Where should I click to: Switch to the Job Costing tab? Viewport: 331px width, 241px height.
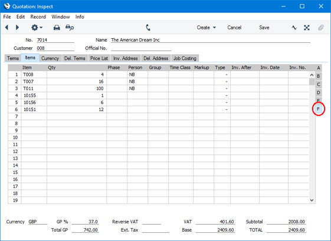(x=185, y=58)
